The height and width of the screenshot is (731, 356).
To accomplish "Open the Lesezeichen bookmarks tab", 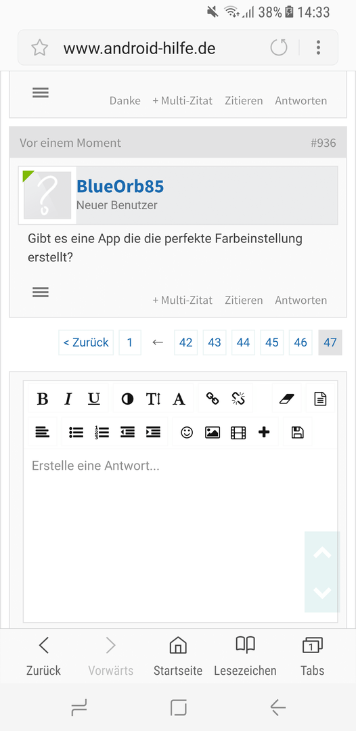I will point(245,657).
